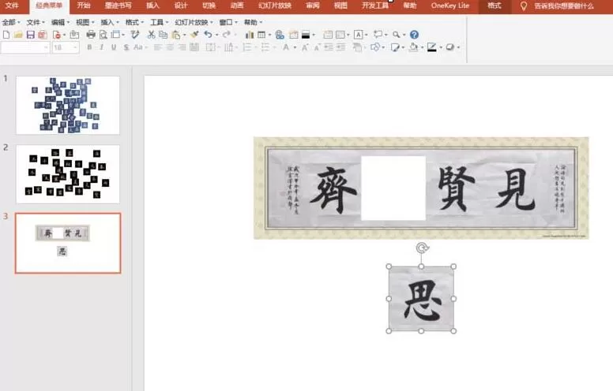This screenshot has width=613, height=391.
Task: Expand the table icon dropdown arrow
Action: [x=269, y=35]
